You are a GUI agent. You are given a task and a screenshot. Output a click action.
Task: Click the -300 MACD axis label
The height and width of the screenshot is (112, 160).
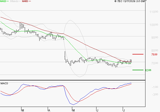(155, 95)
